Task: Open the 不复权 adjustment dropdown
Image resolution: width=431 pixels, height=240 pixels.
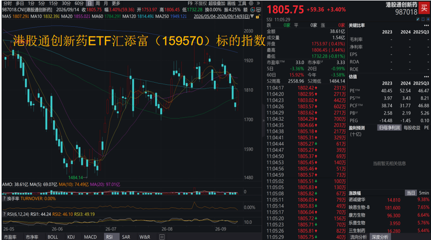Action: pos(201,3)
